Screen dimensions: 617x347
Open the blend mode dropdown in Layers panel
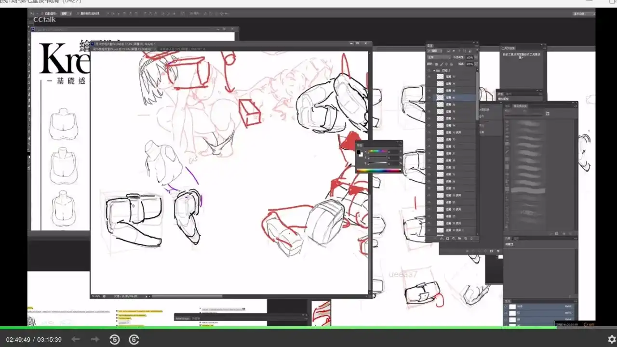click(439, 57)
